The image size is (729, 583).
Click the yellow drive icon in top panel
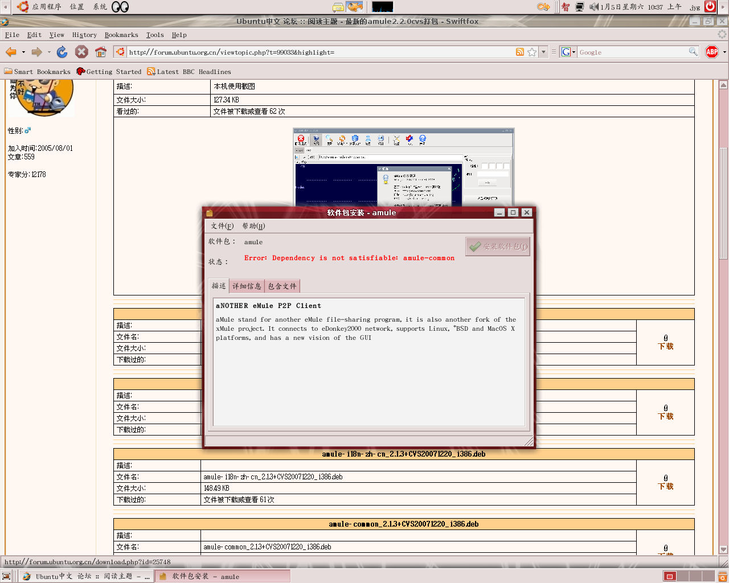[x=338, y=7]
